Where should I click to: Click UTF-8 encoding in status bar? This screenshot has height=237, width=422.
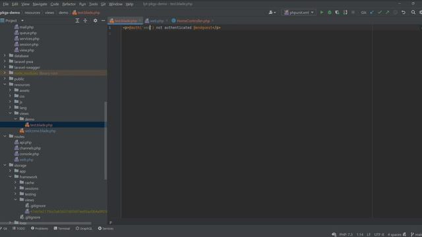pos(379,234)
